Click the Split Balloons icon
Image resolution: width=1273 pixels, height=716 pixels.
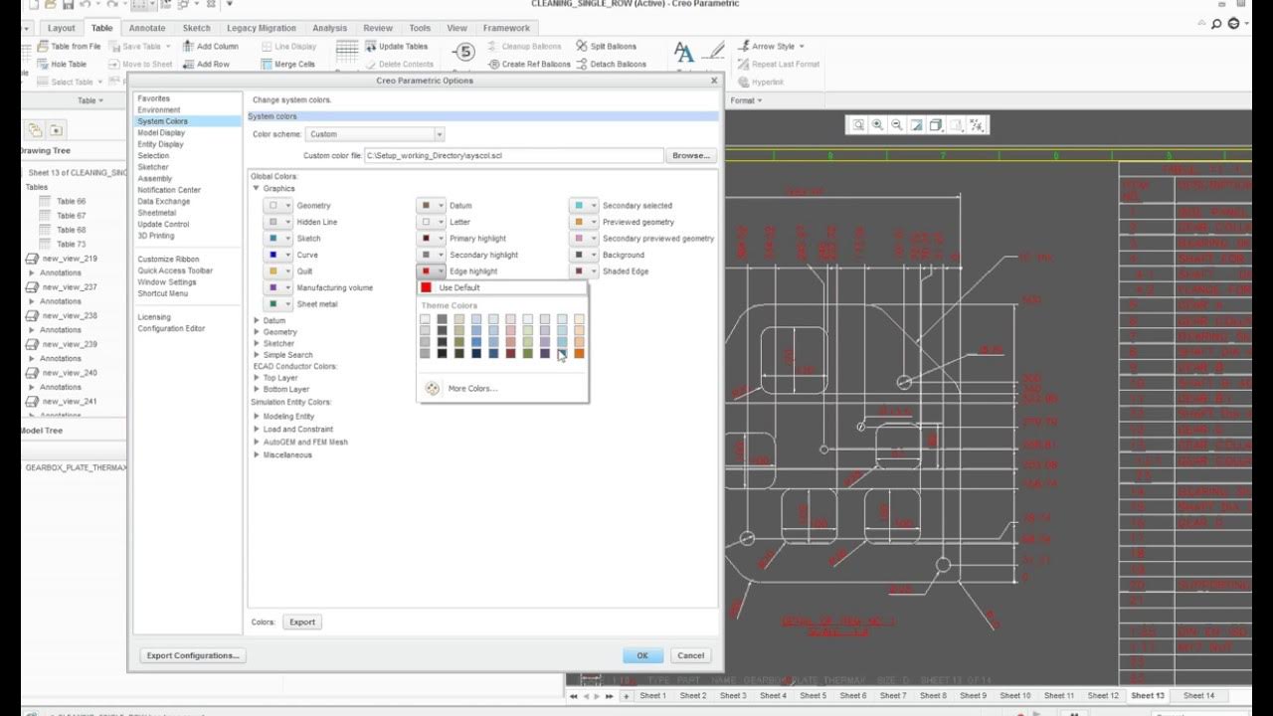(x=582, y=47)
